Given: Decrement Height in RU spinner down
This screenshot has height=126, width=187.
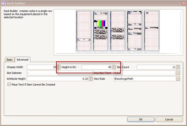Looking at the screenshot, I should [114, 68].
